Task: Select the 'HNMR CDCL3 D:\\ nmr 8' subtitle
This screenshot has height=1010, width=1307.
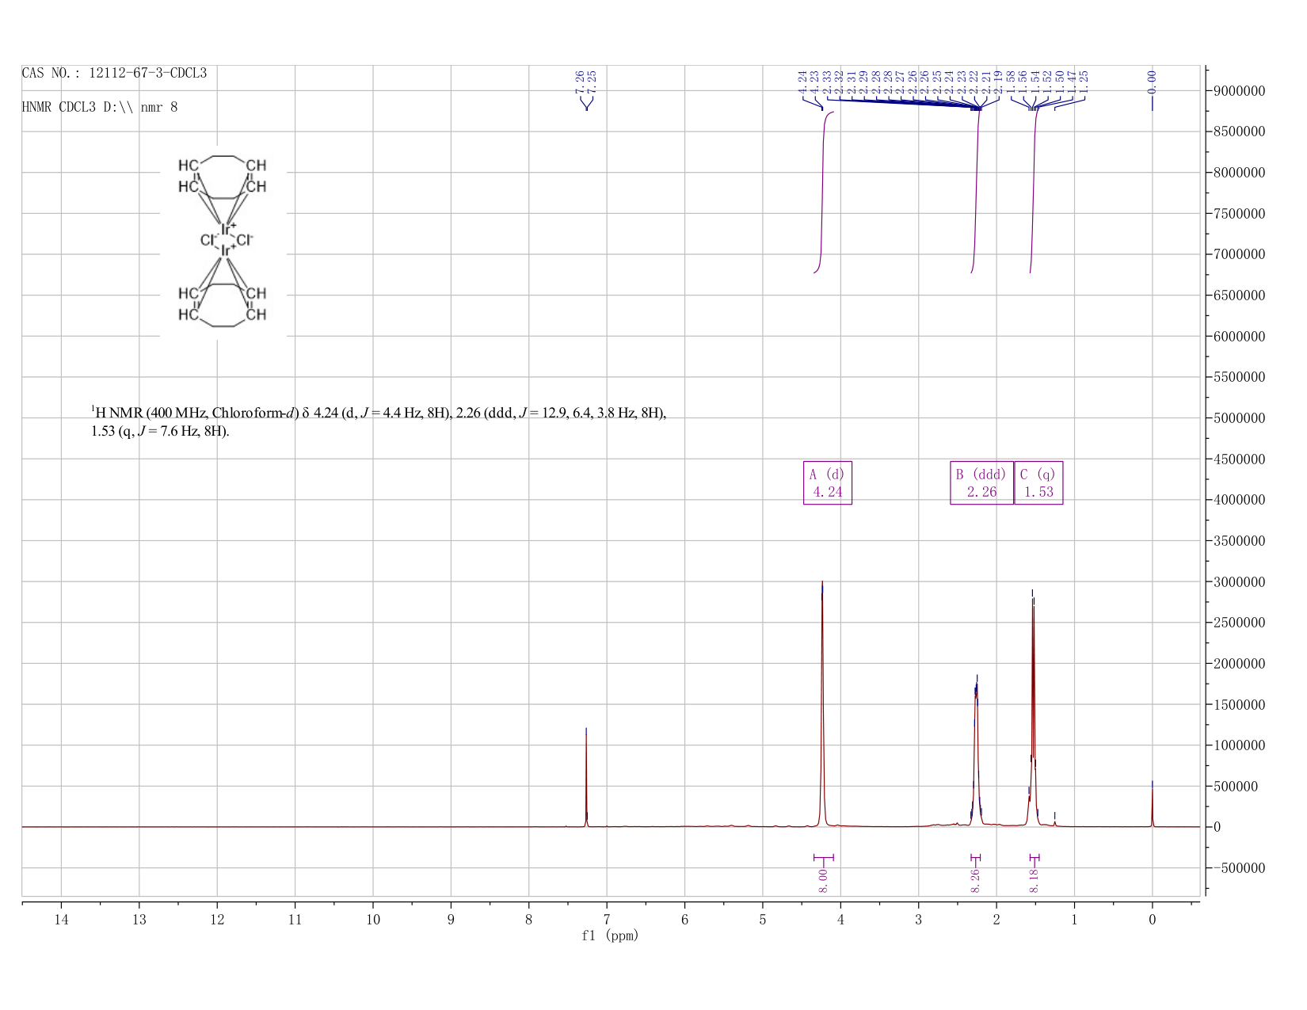Action: (100, 107)
